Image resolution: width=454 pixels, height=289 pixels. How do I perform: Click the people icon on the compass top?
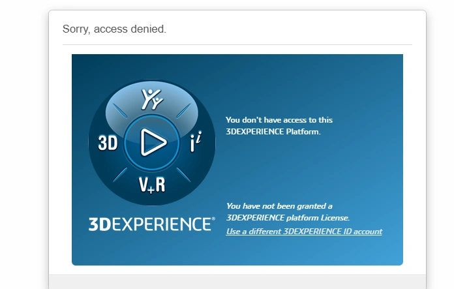click(152, 99)
